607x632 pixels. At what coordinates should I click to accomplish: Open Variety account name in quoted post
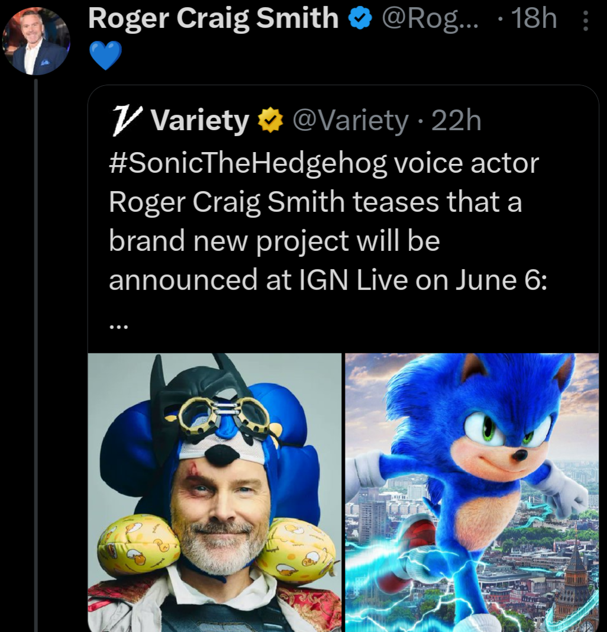click(x=200, y=121)
